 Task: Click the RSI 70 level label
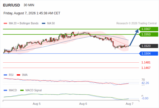click(143, 80)
